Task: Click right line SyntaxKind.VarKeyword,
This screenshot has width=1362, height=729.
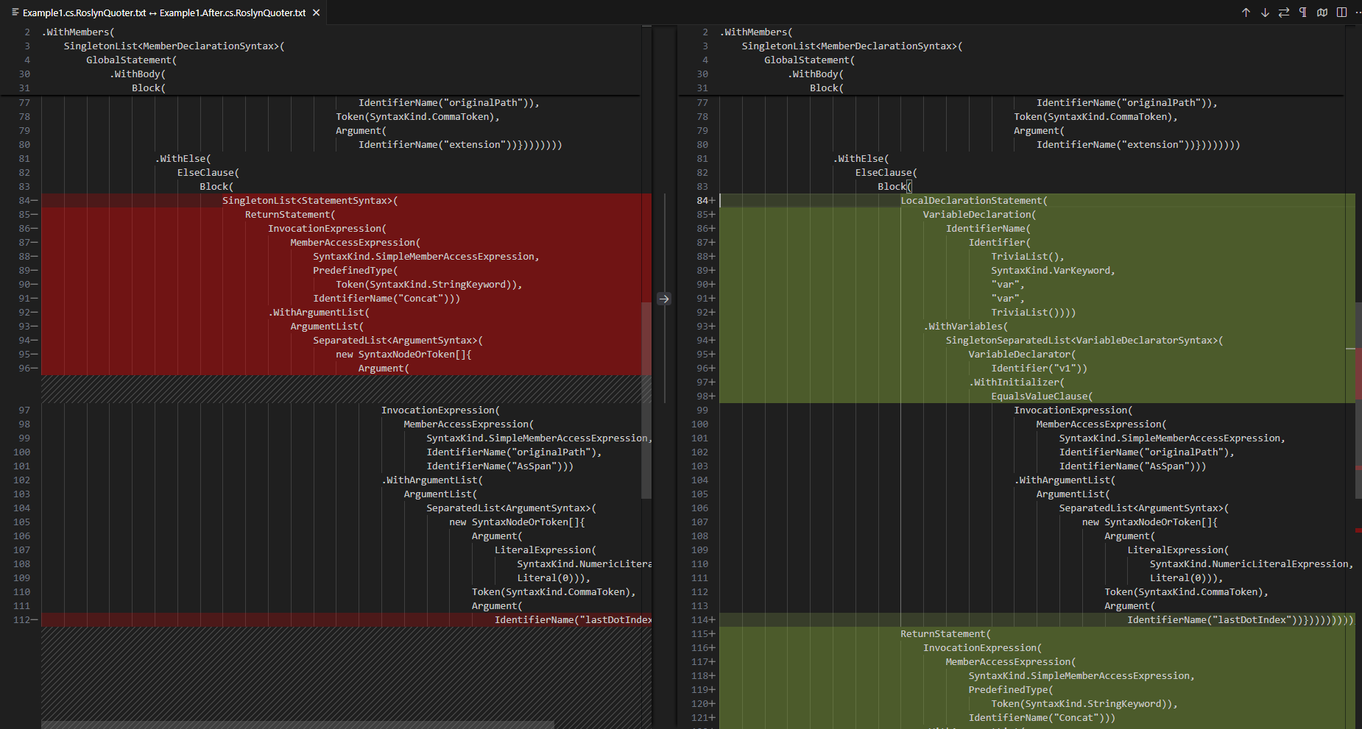Action: tap(1054, 270)
